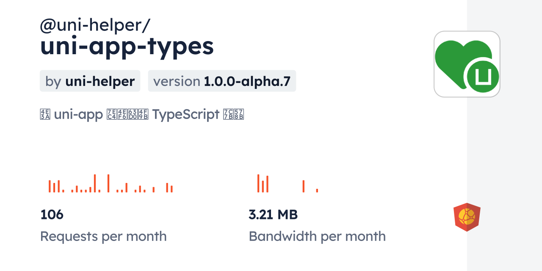
Task: Select the "version 1.0.0-alpha.7" badge
Action: pos(222,81)
